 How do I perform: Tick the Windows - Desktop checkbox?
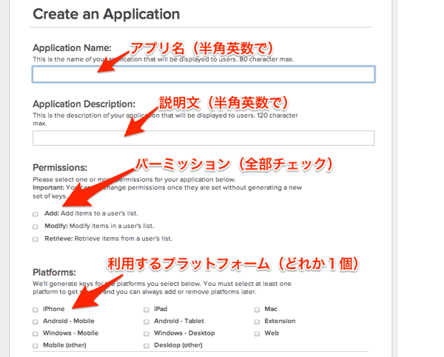(x=147, y=333)
